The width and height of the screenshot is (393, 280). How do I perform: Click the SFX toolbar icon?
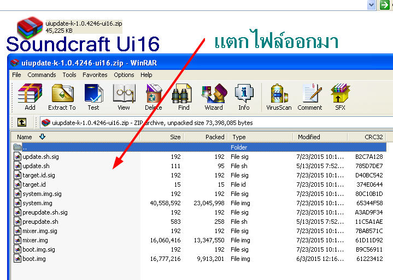tap(340, 97)
